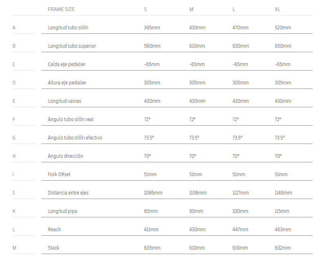
Task: Click the FRAME SIZE column header
Action: [61, 9]
